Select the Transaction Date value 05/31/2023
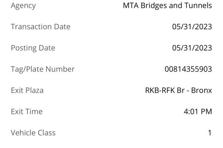The image size is (223, 148). pos(192,27)
